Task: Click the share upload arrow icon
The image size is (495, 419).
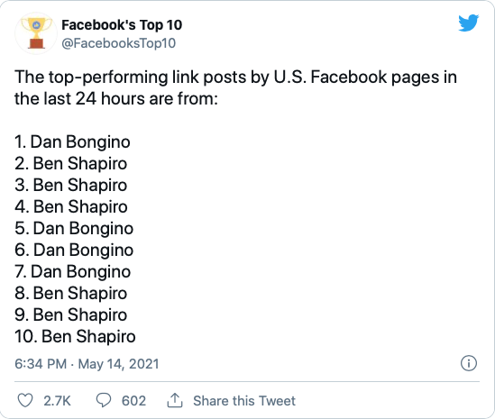Action: pyautogui.click(x=175, y=400)
